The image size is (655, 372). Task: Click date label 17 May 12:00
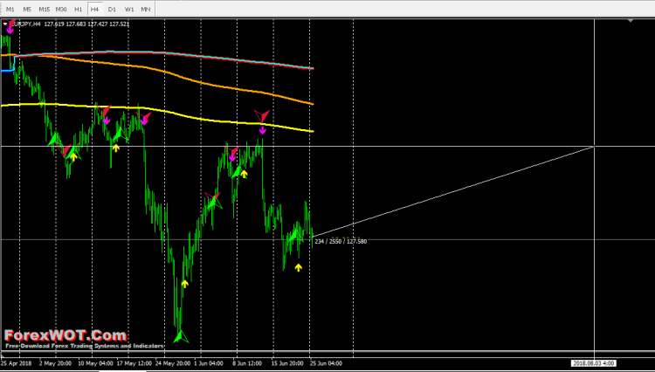(134, 363)
